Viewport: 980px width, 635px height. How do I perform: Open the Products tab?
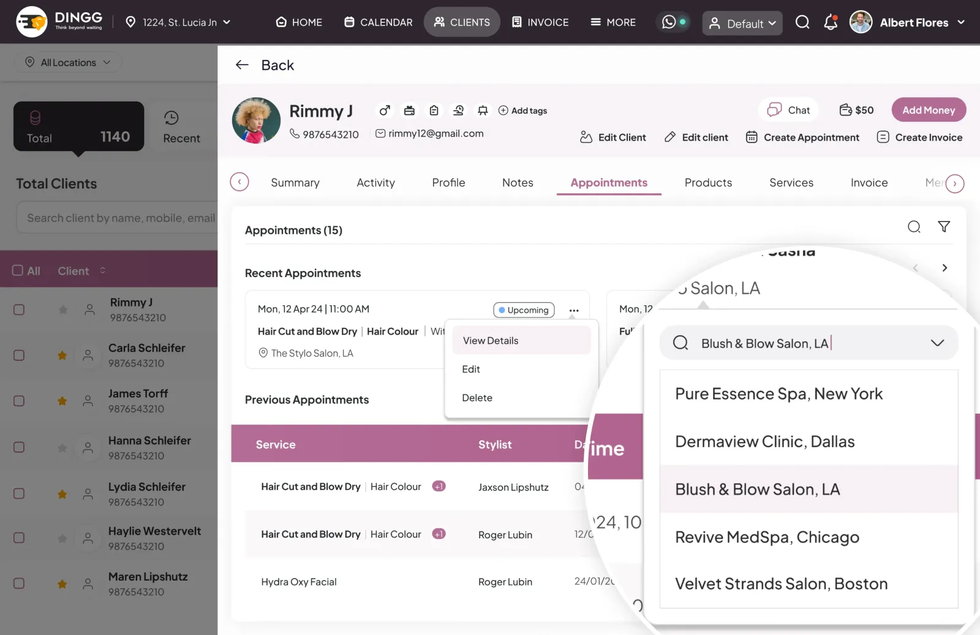point(708,182)
